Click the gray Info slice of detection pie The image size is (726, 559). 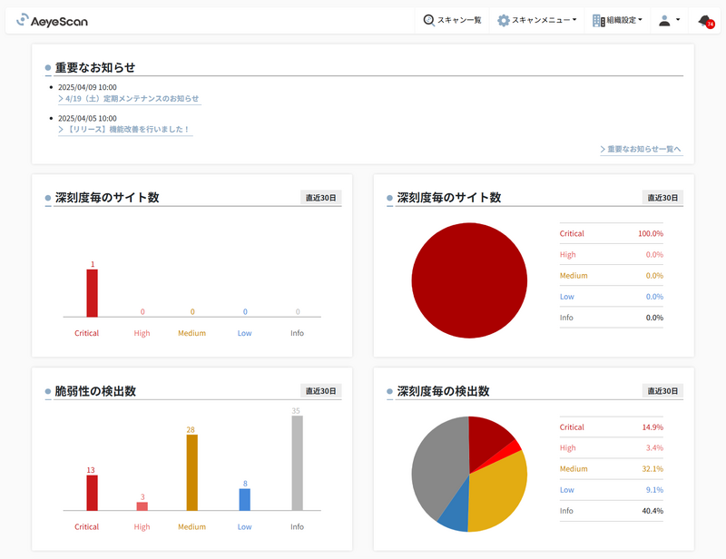437,463
